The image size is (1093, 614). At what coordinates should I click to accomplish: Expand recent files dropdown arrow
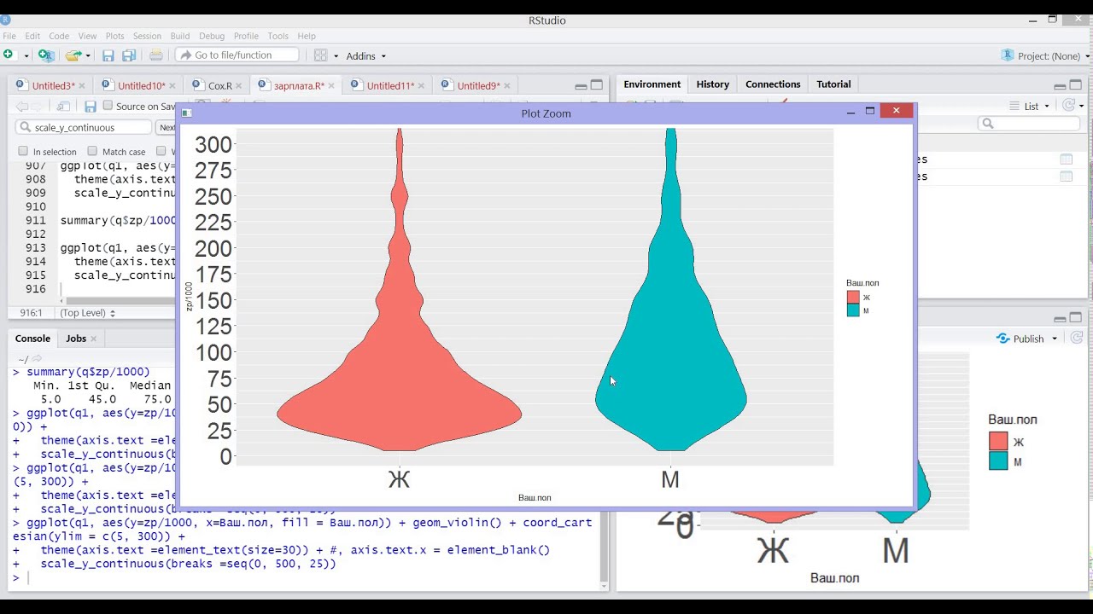87,56
